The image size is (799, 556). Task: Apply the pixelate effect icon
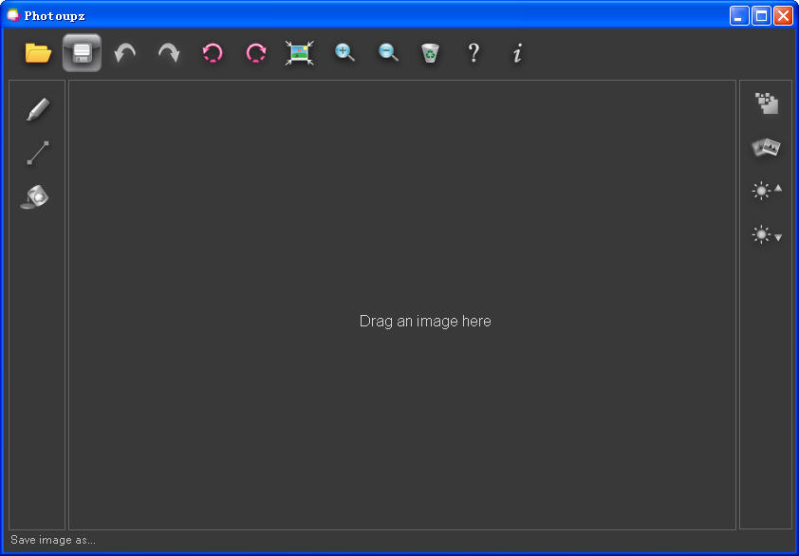pyautogui.click(x=767, y=102)
